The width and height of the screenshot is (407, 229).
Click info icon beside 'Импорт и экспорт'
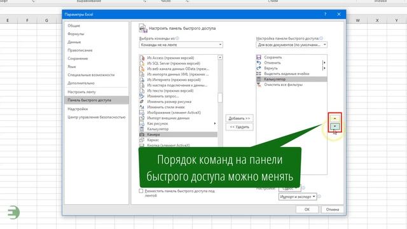pyautogui.click(x=319, y=197)
